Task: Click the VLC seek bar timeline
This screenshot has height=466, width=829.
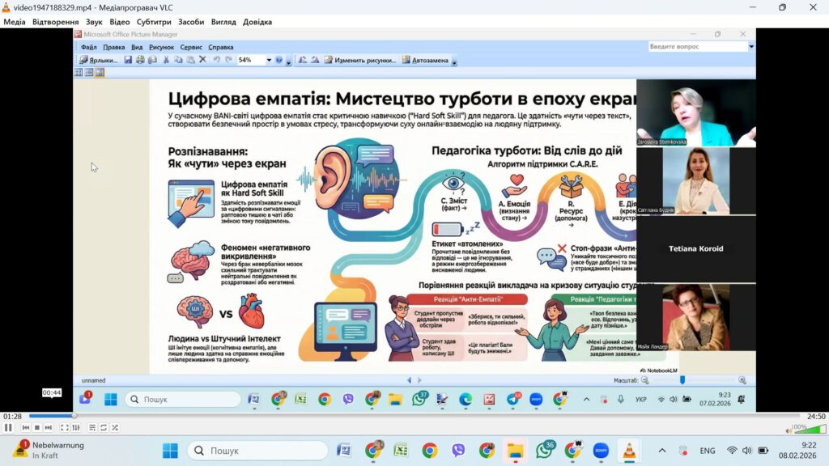Action: click(405, 416)
